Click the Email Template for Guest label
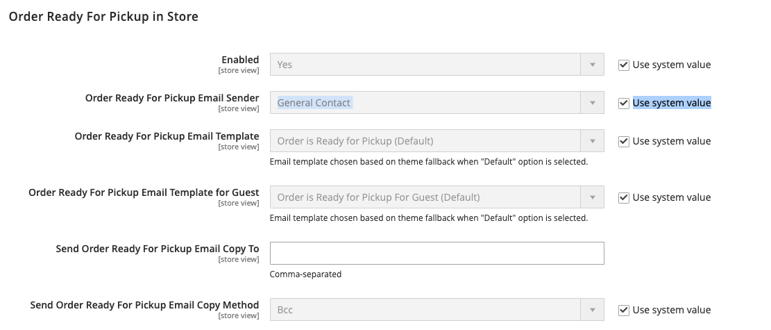771x330 pixels. pyautogui.click(x=144, y=192)
